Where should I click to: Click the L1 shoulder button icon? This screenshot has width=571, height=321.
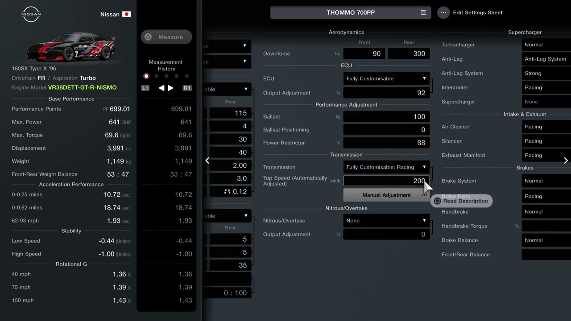pos(145,88)
